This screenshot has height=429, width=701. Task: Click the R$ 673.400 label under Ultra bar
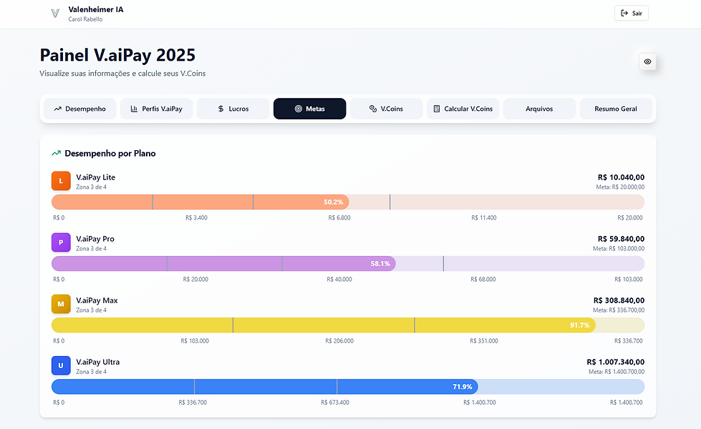coord(335,403)
